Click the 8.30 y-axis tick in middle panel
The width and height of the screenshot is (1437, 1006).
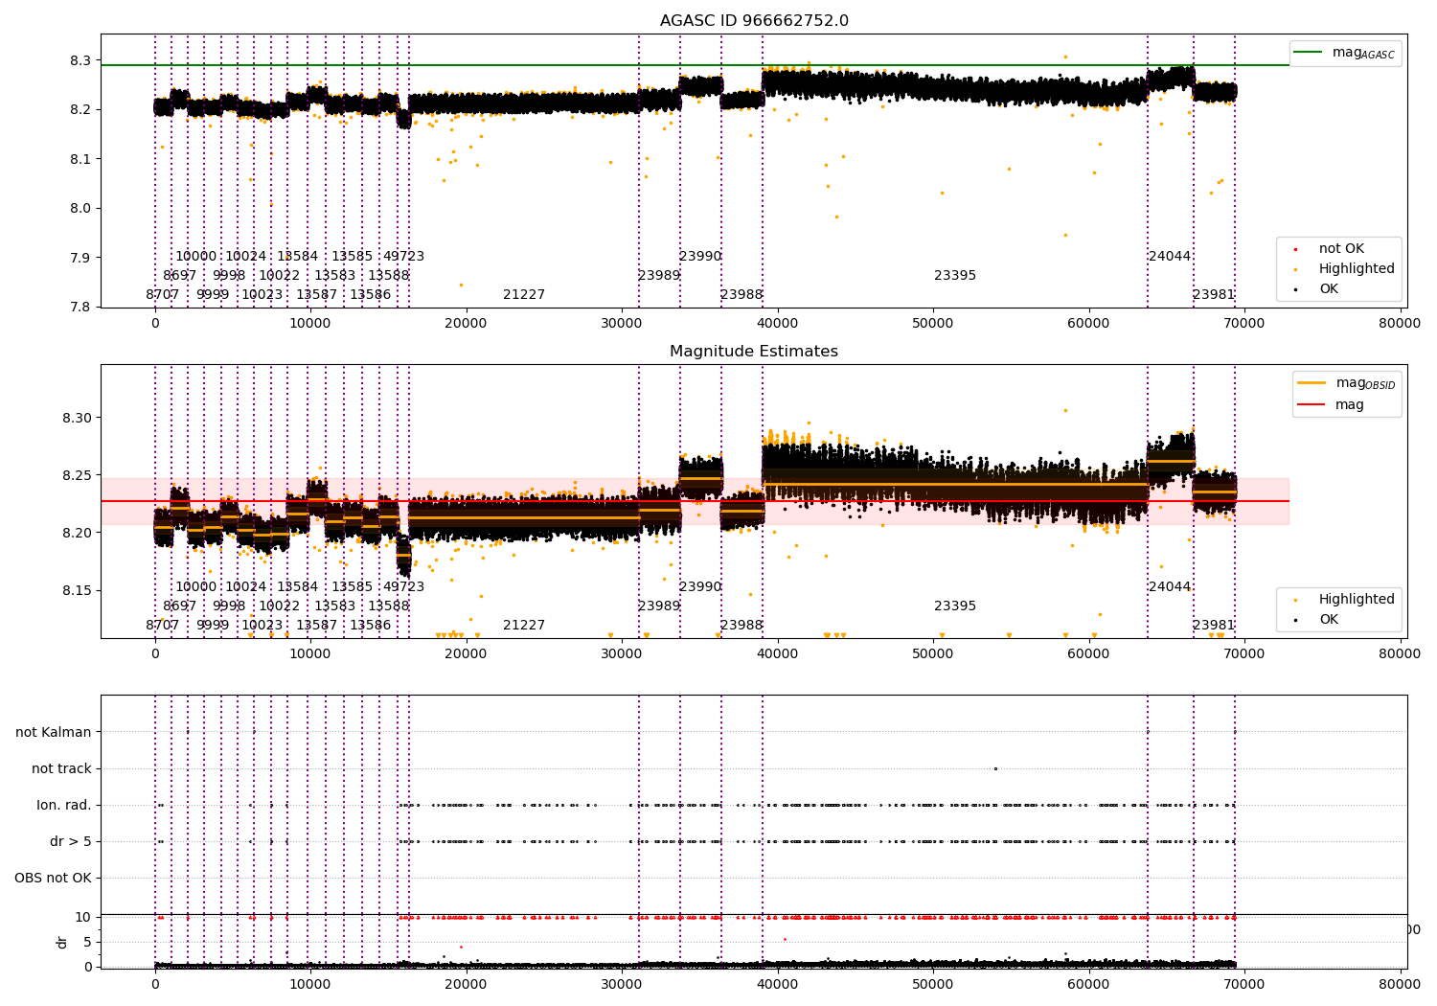(x=77, y=418)
